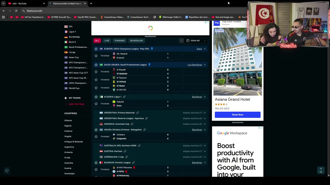Star the Atl. Madrid vs Arsenal match

[96, 56]
